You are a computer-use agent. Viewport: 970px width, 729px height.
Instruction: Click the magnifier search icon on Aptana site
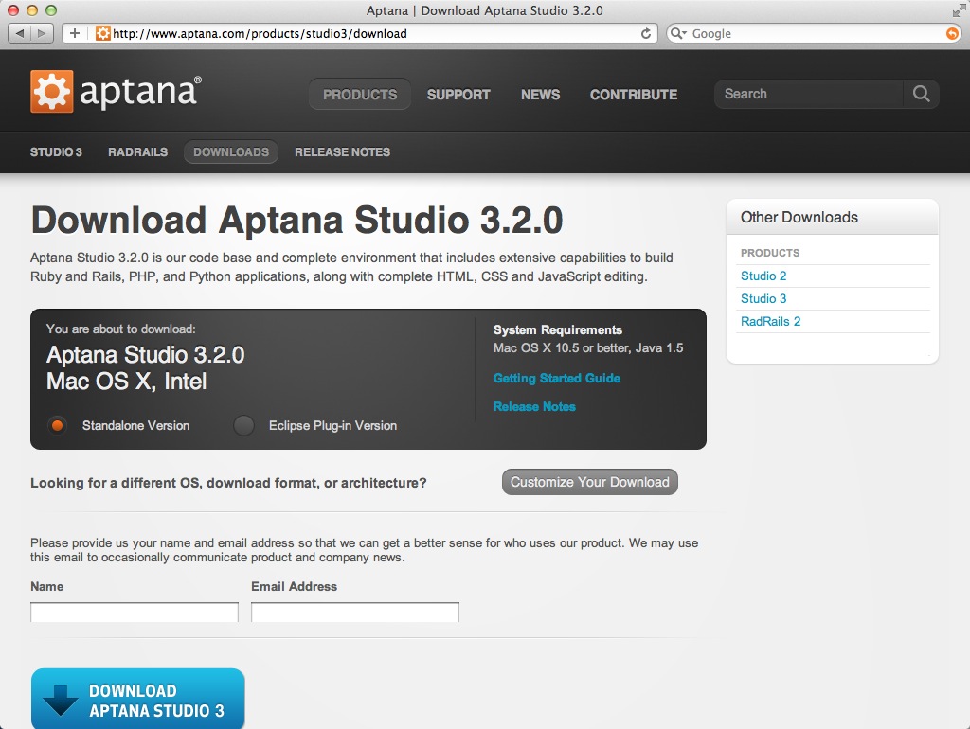[921, 94]
